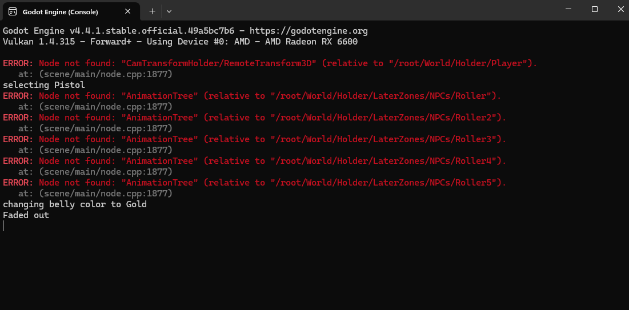Click the blinking cursor on the empty line
629x310 pixels.
[x=3, y=226]
